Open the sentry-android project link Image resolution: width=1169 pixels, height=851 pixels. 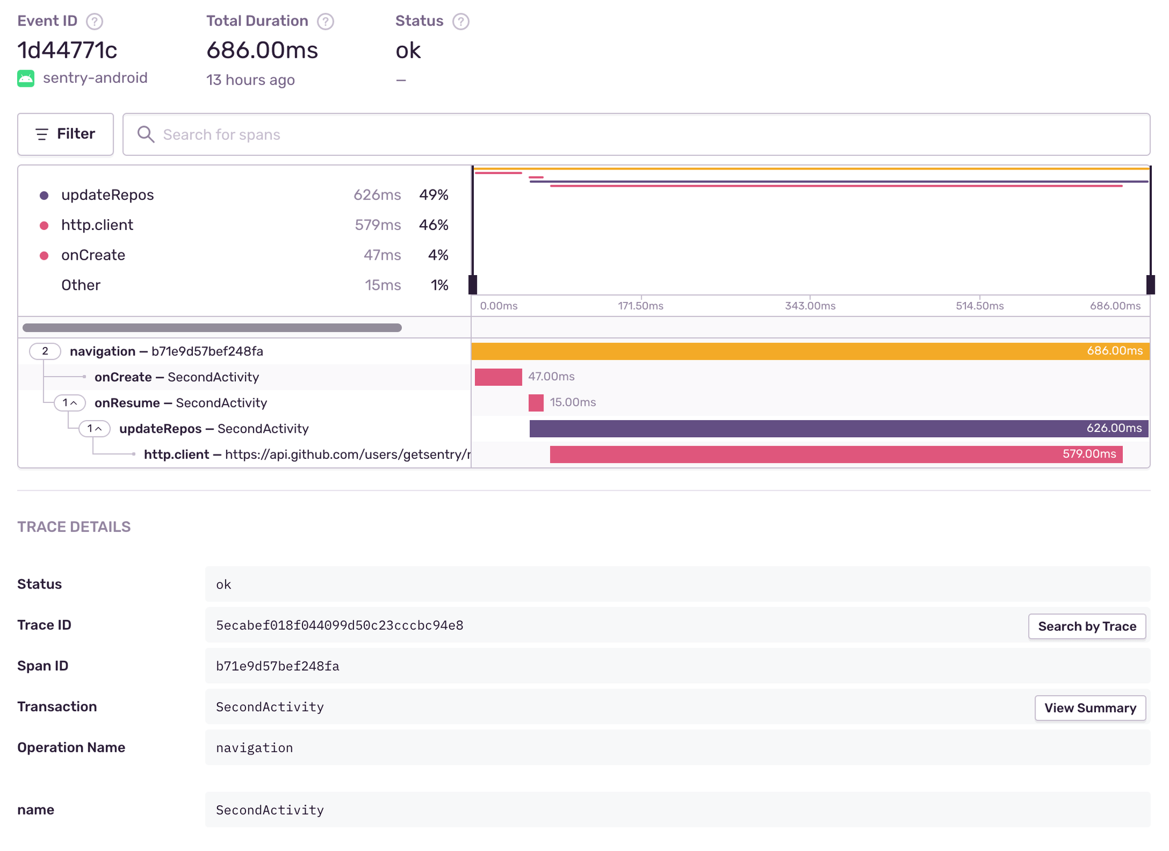point(95,78)
